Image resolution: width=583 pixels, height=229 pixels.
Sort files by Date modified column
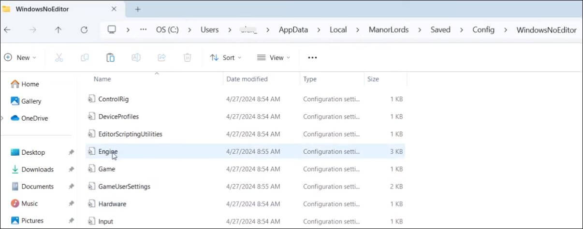[247, 79]
